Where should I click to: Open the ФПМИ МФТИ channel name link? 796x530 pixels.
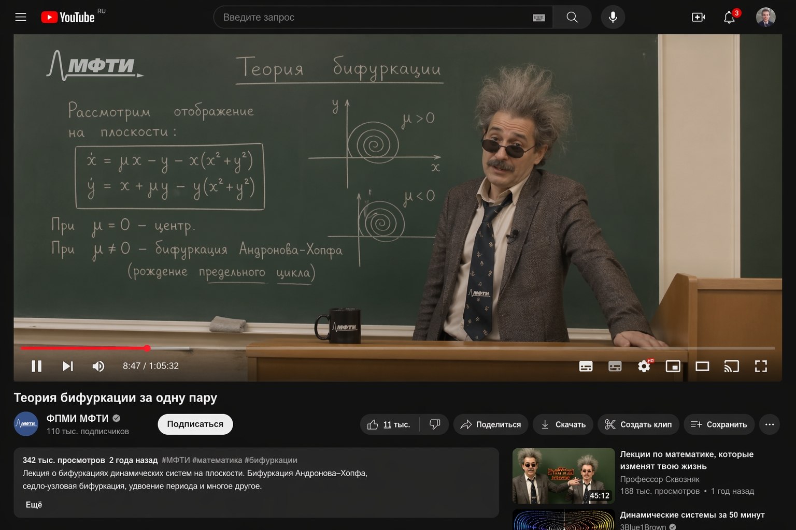point(78,418)
